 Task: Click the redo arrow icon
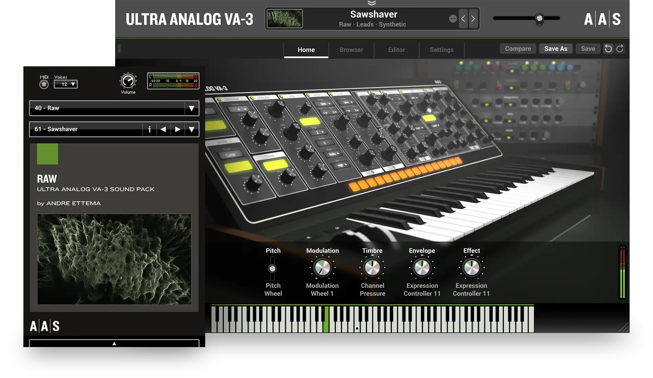click(x=620, y=49)
